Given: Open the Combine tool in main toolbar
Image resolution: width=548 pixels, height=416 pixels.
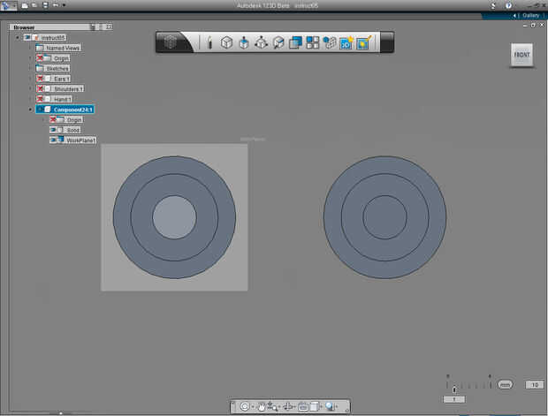Looking at the screenshot, I should click(x=295, y=42).
